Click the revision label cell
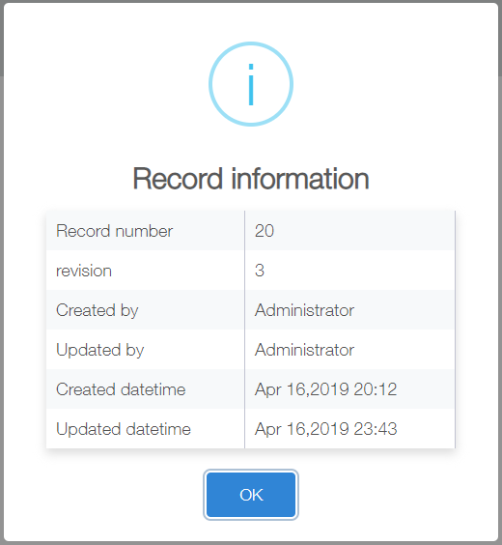502x545 pixels. 146,270
